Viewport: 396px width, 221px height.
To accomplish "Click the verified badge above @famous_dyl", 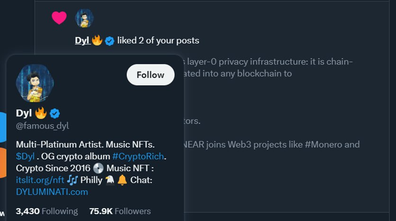I will (55, 113).
